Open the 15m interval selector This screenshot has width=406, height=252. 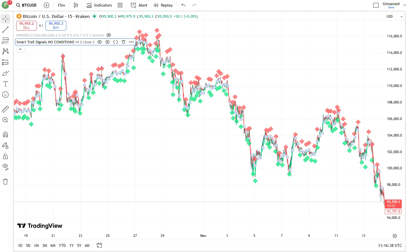click(61, 5)
